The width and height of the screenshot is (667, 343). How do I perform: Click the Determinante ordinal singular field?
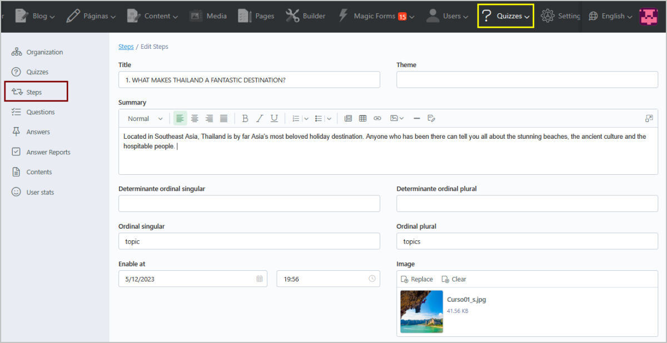[x=249, y=204]
